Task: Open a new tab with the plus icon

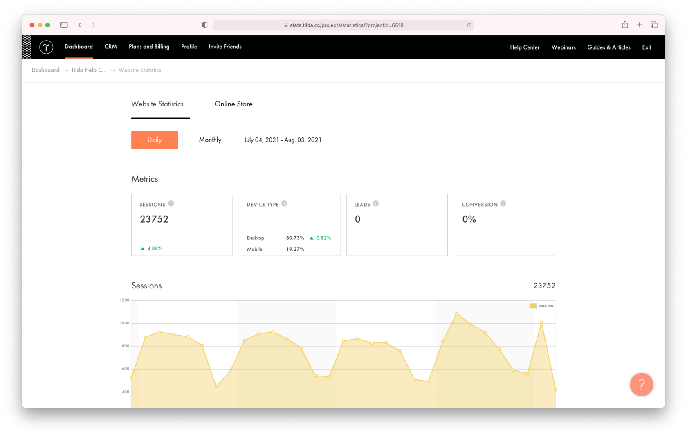Action: (x=639, y=25)
